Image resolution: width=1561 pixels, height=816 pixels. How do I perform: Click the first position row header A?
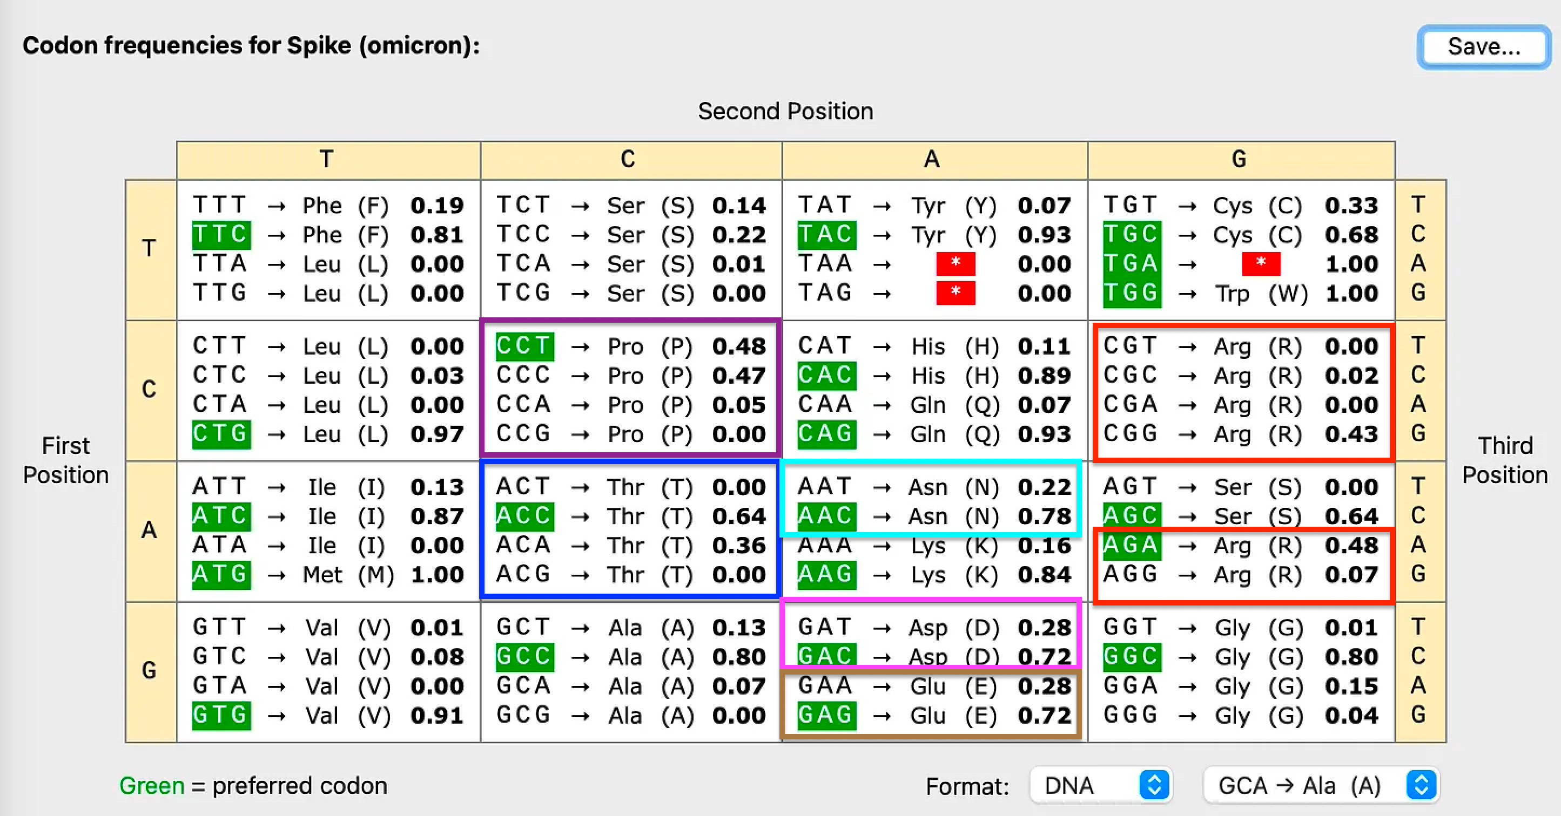(150, 531)
